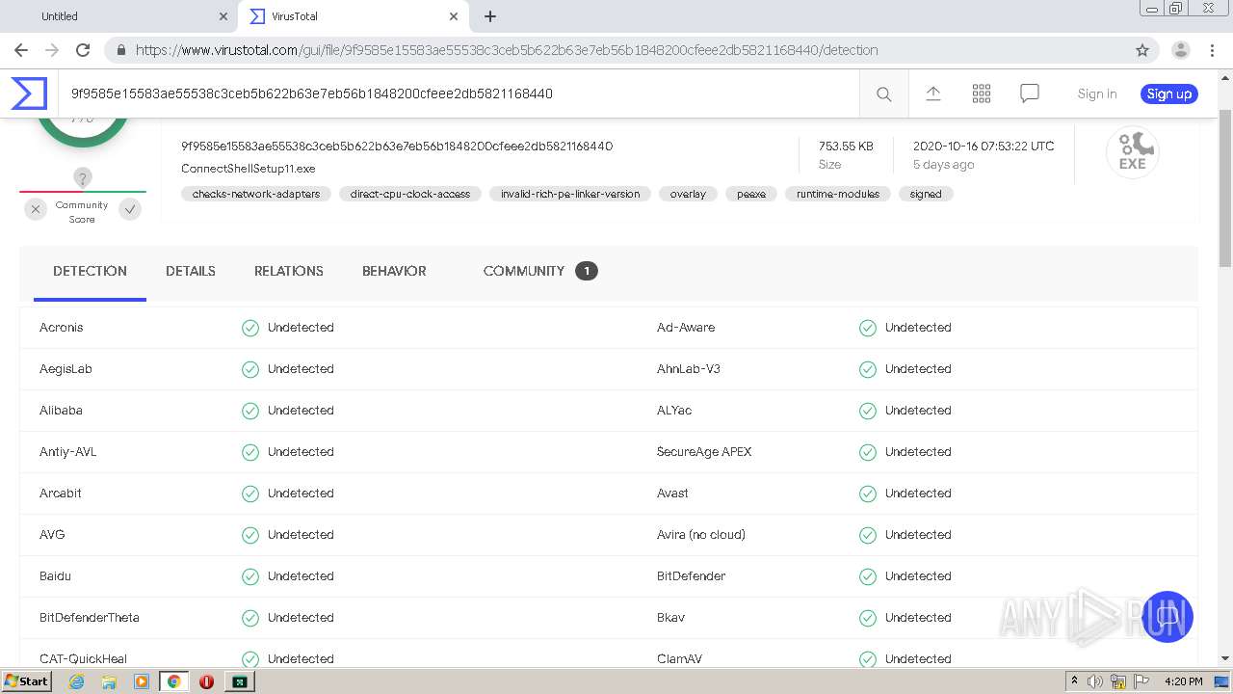Bookmark this page with the star icon
This screenshot has width=1233, height=694.
coord(1142,50)
